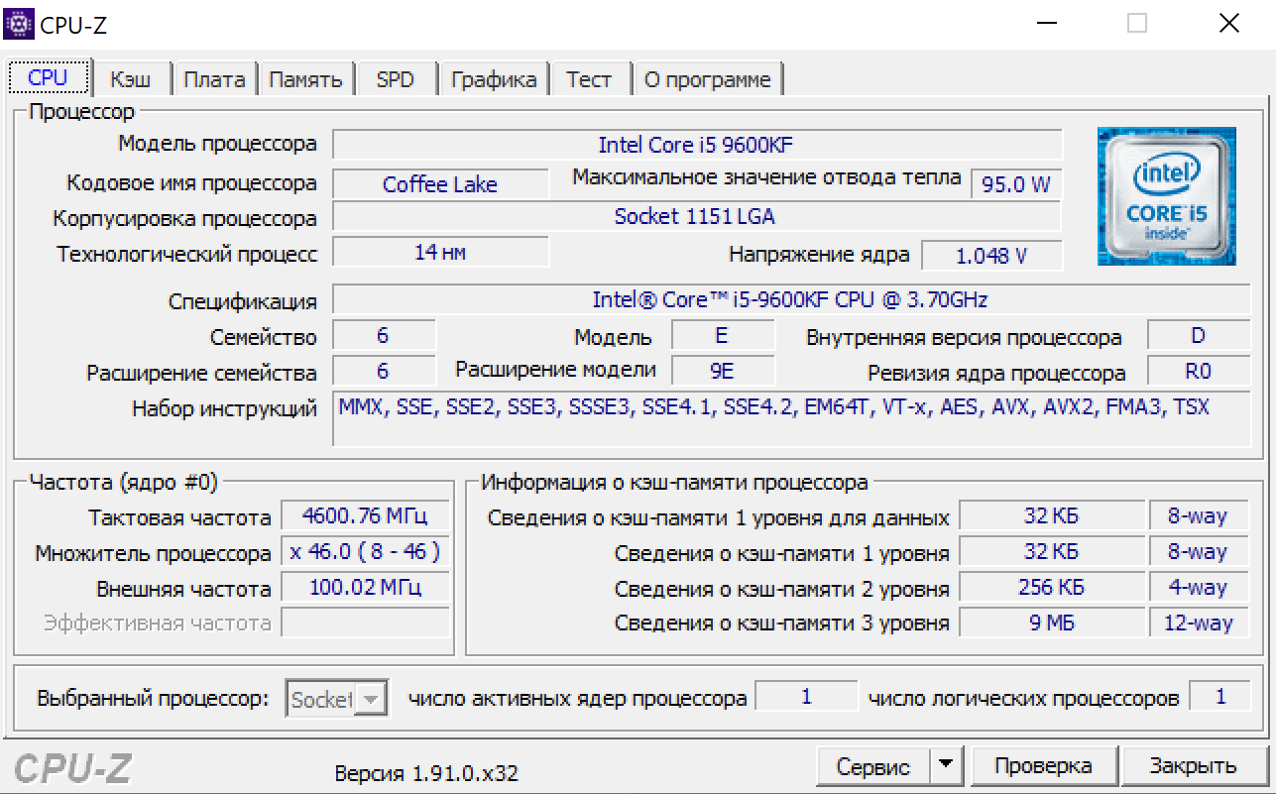Select the SPD tab
Screen dimensions: 1276x794
(396, 79)
